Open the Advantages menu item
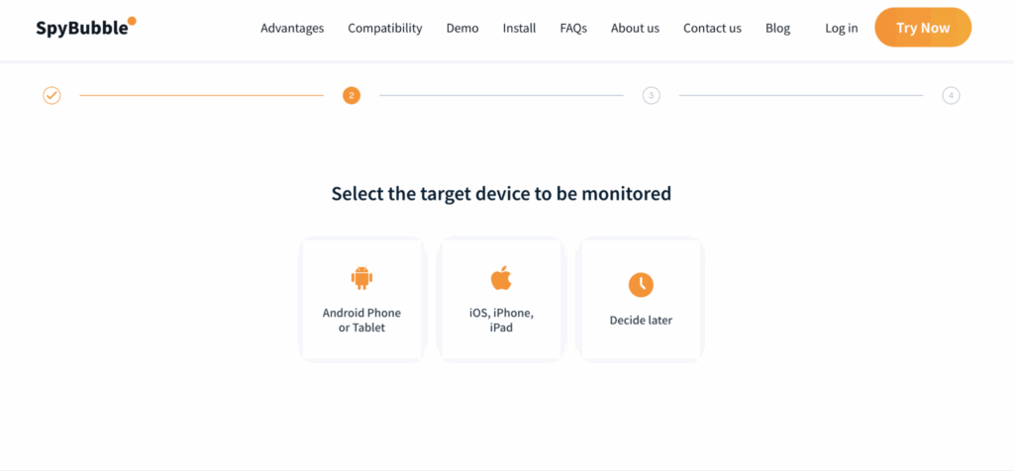Viewport: 1014px width, 472px height. click(292, 28)
